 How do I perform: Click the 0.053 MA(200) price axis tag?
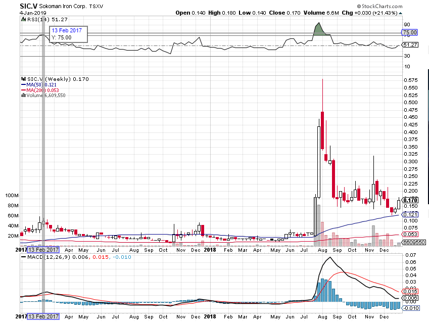[x=410, y=235]
